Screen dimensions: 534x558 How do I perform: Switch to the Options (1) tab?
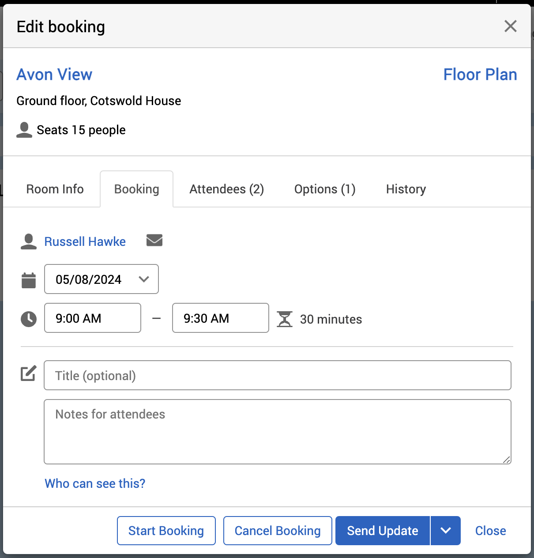click(x=325, y=189)
